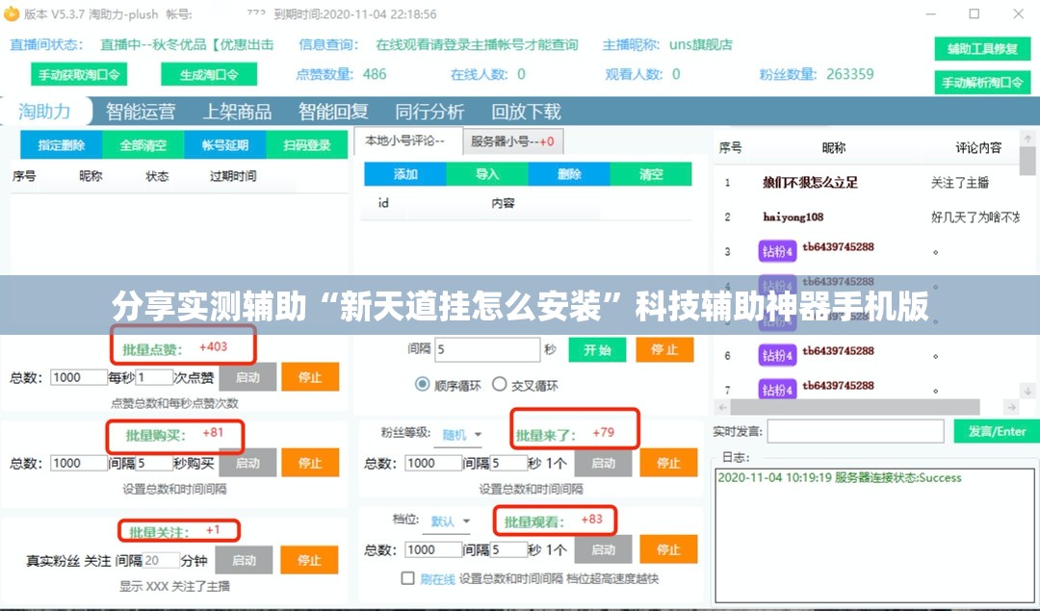
Task: Click the 间隔 seconds field above 顺序循环
Action: [x=487, y=349]
